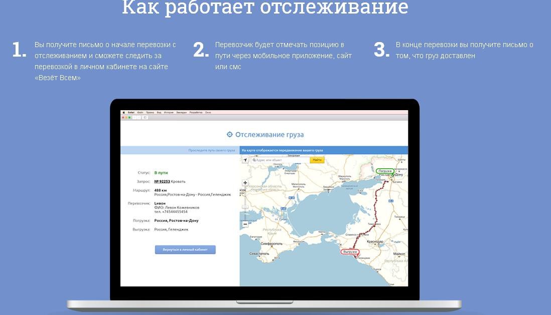Click the crosshair icon beside Отслеживание груза

point(230,134)
